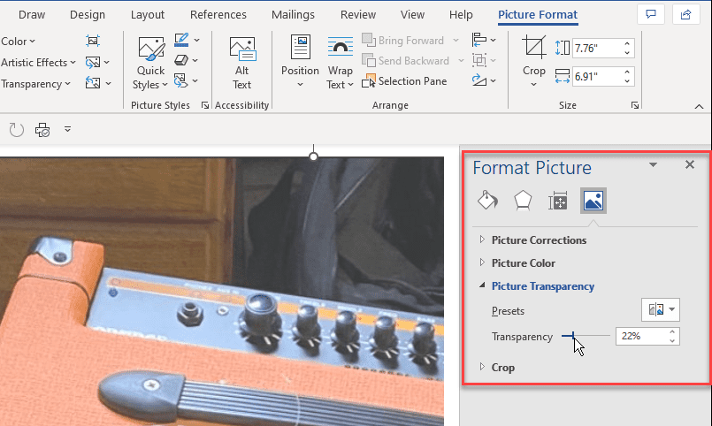Select the Picture tab icon in pane
712x426 pixels.
(x=593, y=201)
